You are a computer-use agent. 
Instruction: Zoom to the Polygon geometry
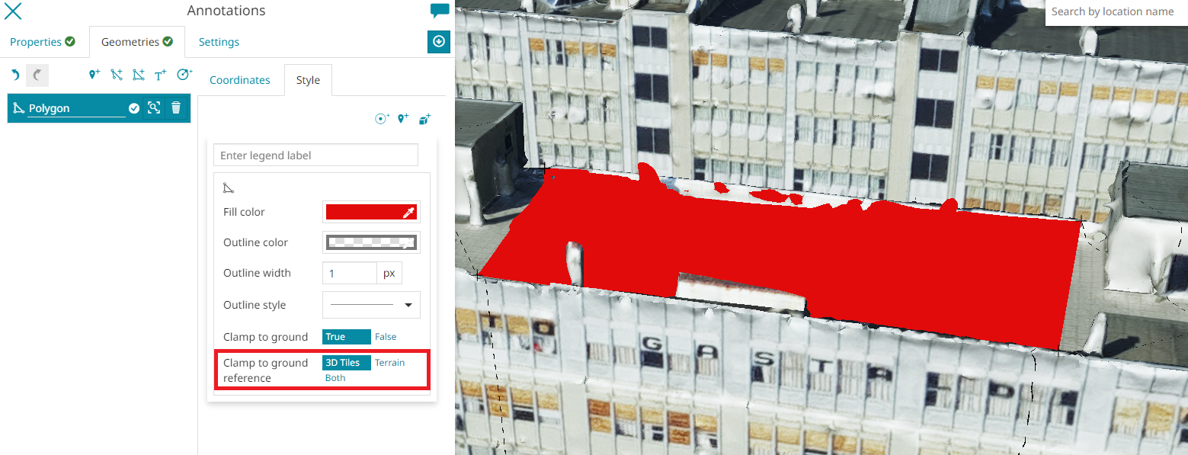[154, 108]
